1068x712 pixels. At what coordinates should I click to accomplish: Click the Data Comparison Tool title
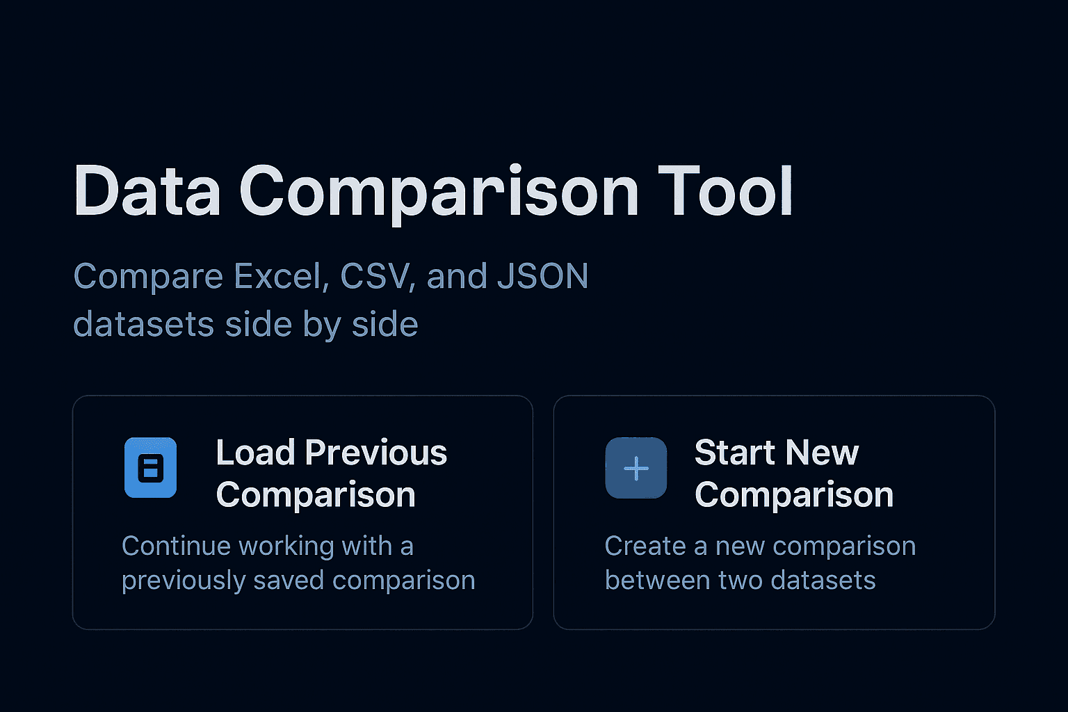click(x=433, y=191)
